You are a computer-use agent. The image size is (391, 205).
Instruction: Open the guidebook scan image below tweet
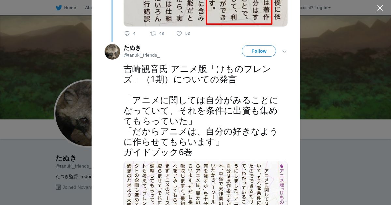pos(206,183)
